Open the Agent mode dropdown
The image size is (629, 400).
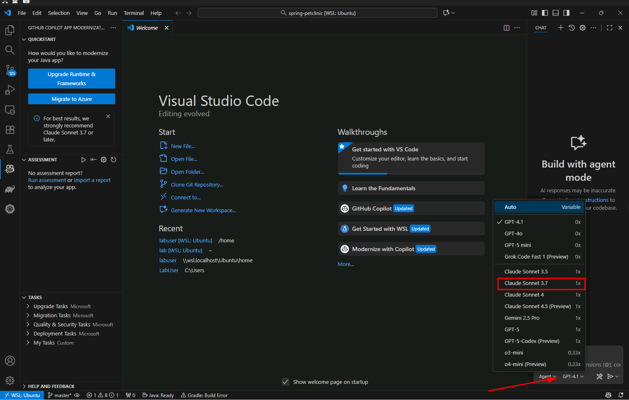click(547, 376)
